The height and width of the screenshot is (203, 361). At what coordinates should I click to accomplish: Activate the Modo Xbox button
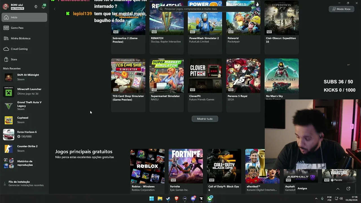[341, 9]
